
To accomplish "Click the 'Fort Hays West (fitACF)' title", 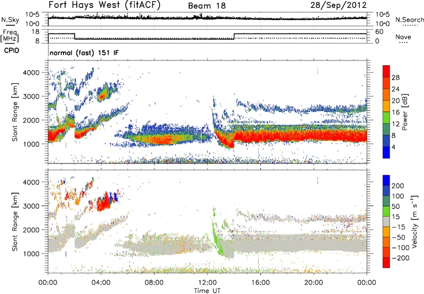I will pos(104,5).
